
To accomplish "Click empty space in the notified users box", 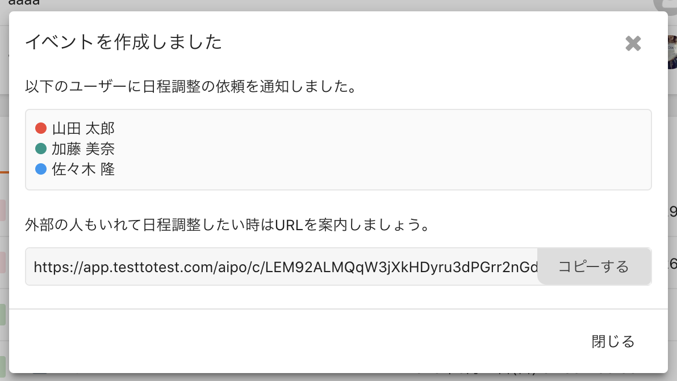I will click(380, 150).
